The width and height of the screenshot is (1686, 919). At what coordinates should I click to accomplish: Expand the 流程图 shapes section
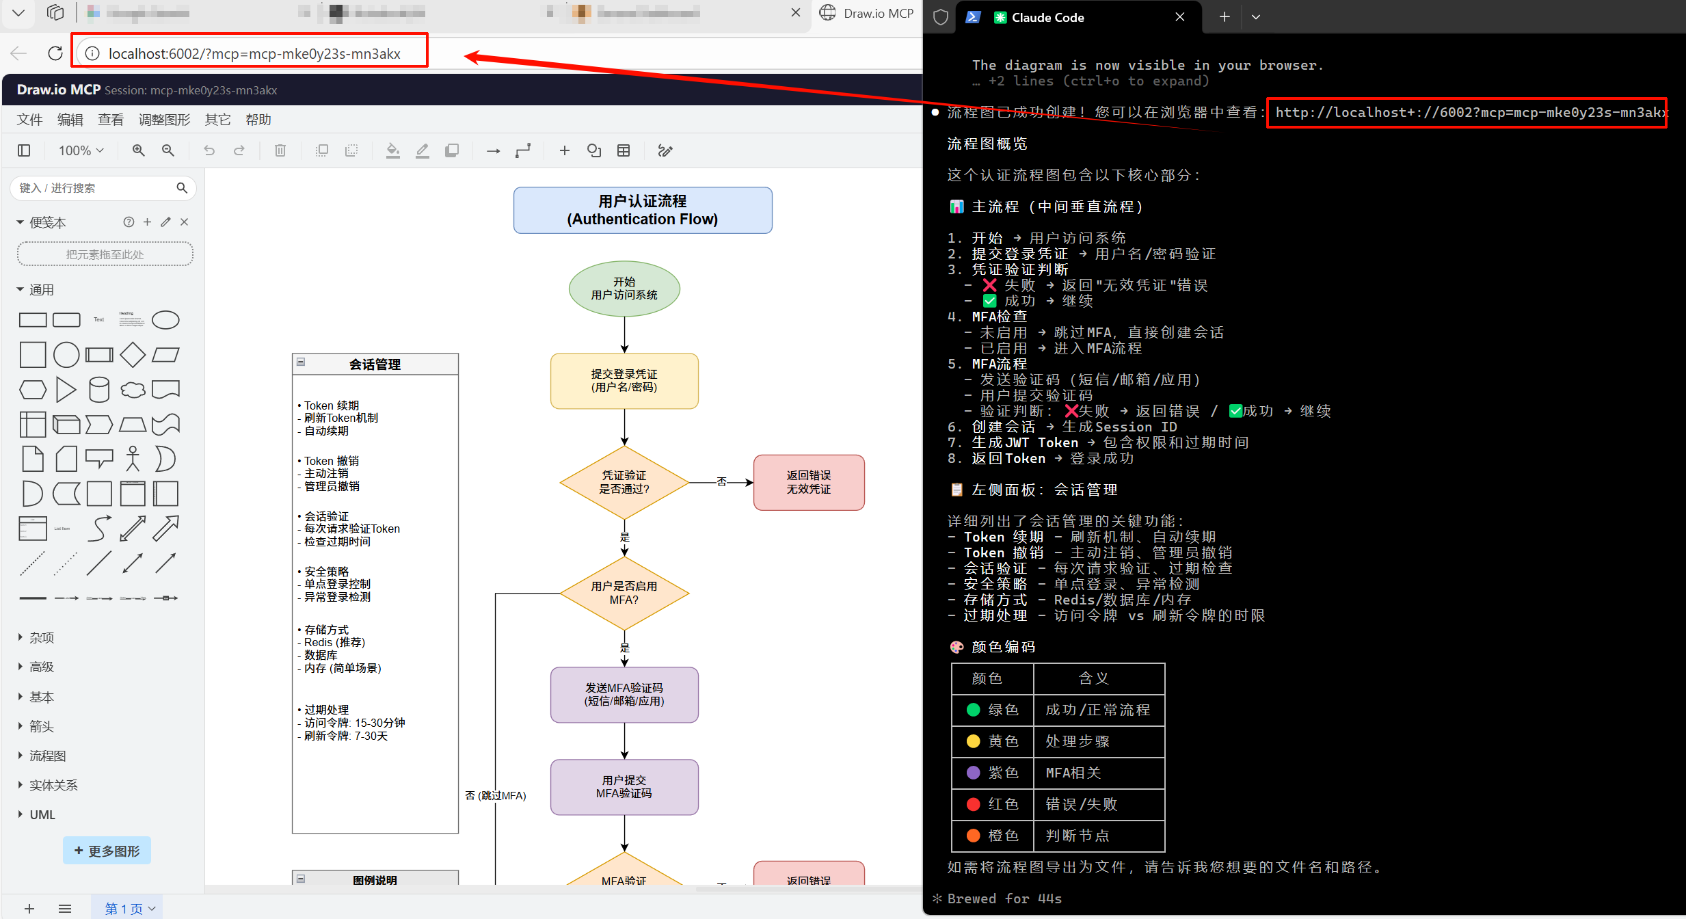[48, 756]
